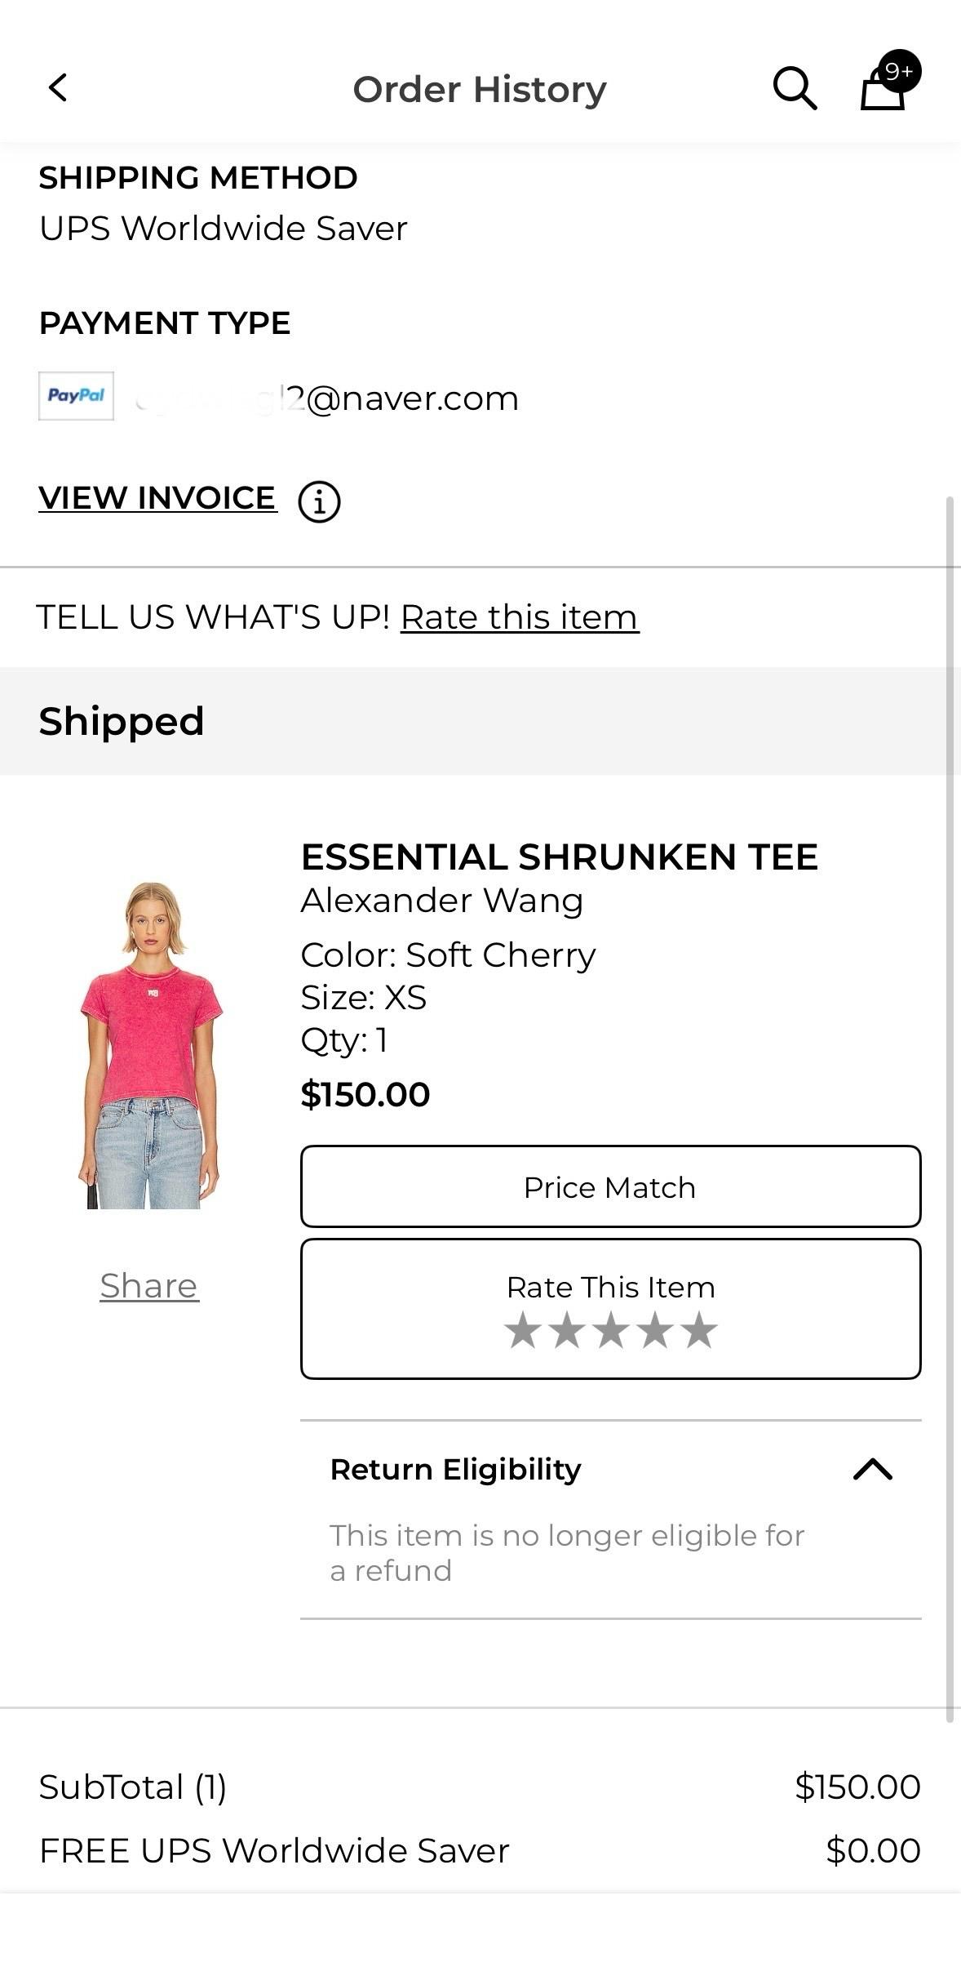Tap the Rate This Item button

611,1309
